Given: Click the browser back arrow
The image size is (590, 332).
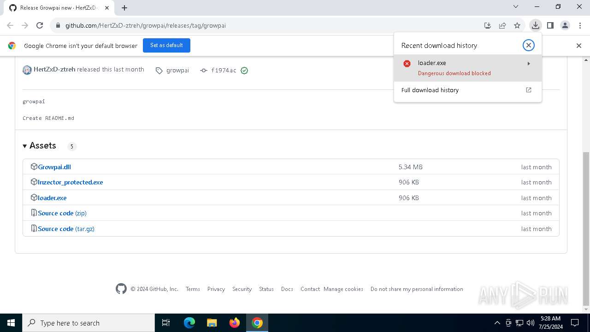Looking at the screenshot, I should coord(10,25).
